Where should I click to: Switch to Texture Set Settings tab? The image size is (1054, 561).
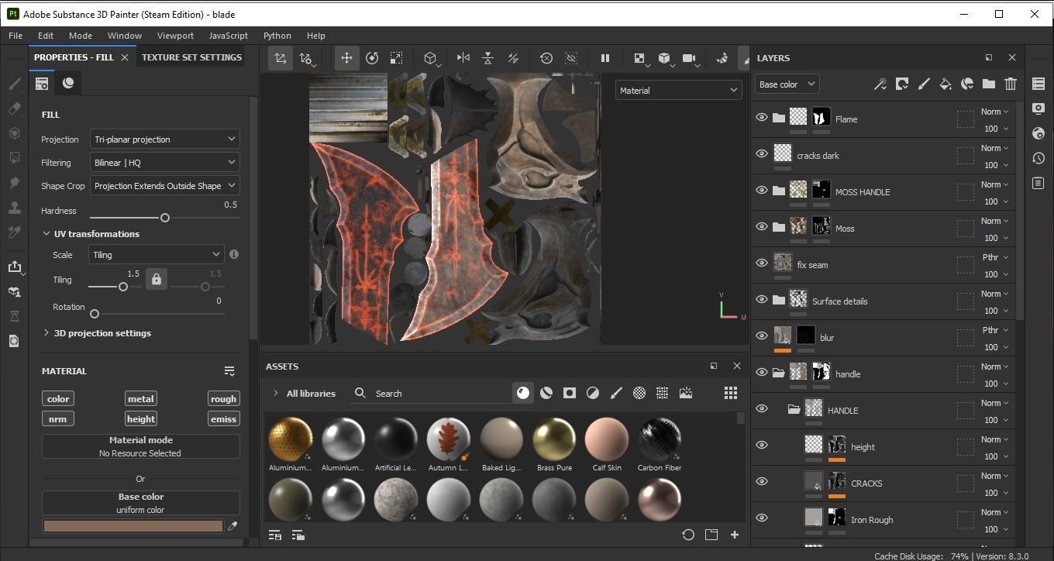191,57
